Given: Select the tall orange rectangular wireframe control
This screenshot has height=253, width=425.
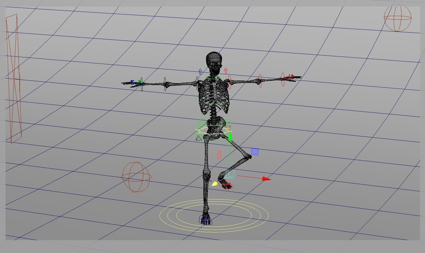Looking at the screenshot, I should tap(14, 79).
